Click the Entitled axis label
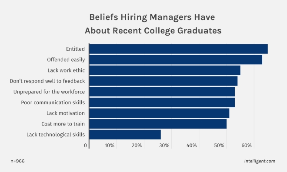The width and height of the screenshot is (287, 172). tap(75, 49)
